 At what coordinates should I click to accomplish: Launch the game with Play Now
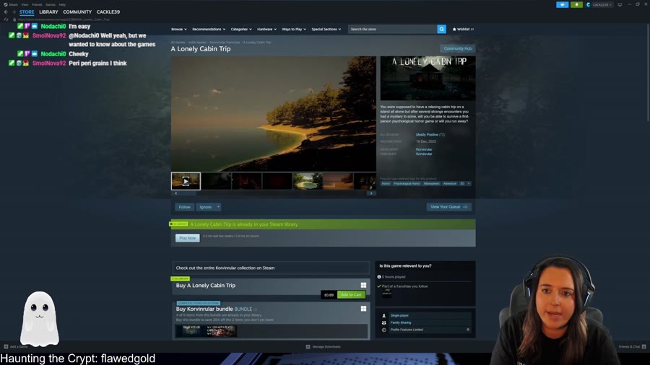click(187, 238)
